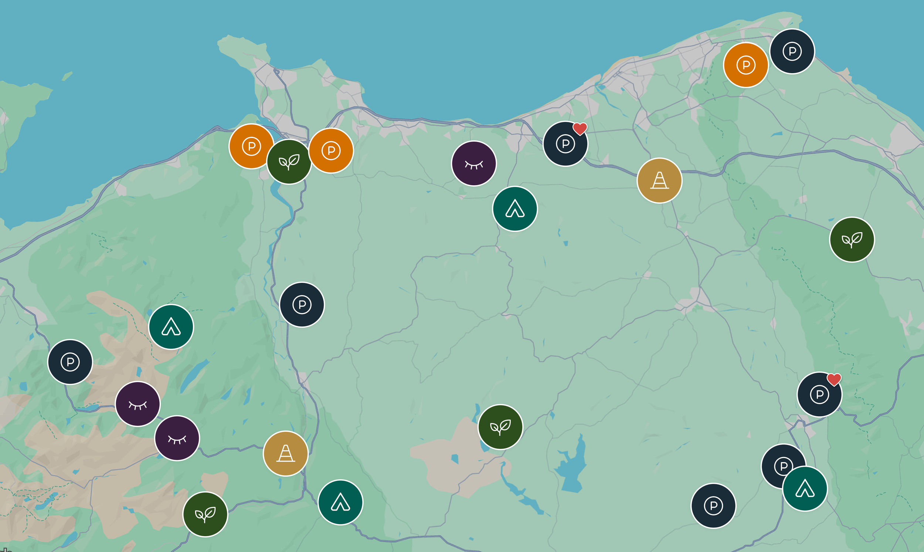The height and width of the screenshot is (552, 924).
Task: Open the teal tent marker above the two purple eyes
Action: pos(171,327)
